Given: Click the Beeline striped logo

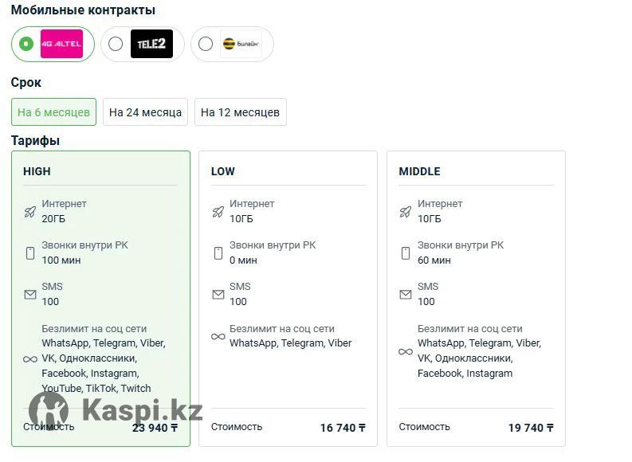Looking at the screenshot, I should (x=241, y=44).
